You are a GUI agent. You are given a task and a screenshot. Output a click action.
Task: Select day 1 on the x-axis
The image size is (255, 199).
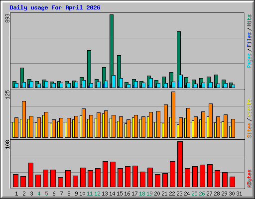pyautogui.click(x=16, y=194)
